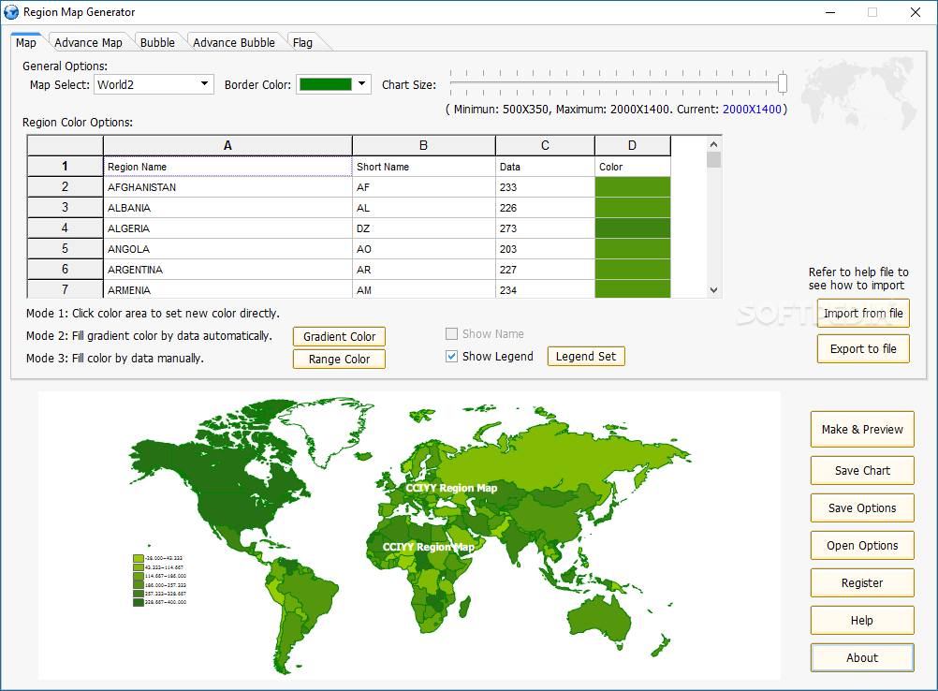Click the 'Color' header cell

click(632, 167)
